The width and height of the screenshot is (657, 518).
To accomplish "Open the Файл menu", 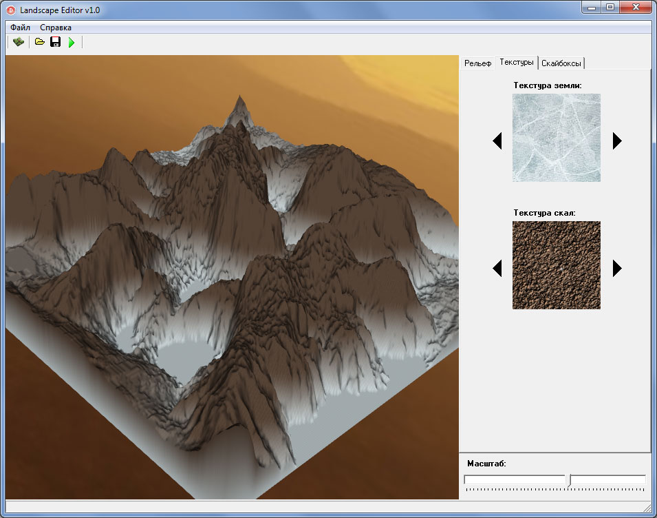I will (20, 28).
